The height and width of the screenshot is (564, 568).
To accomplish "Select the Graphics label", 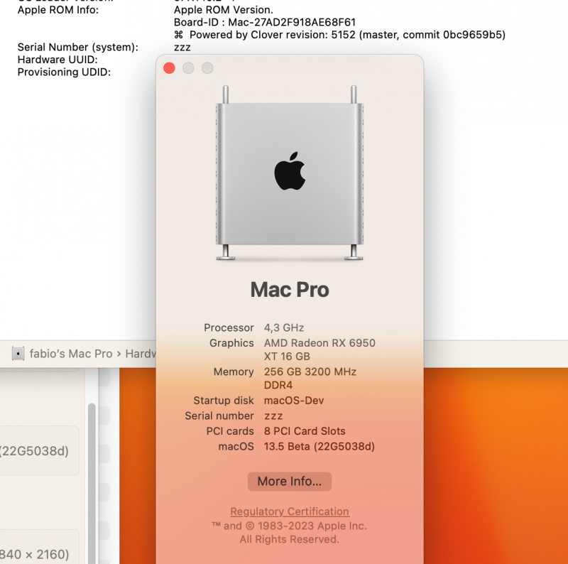I will [x=231, y=343].
